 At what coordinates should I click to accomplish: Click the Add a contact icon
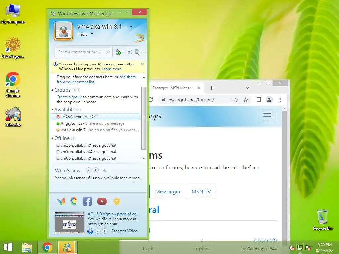[118, 52]
